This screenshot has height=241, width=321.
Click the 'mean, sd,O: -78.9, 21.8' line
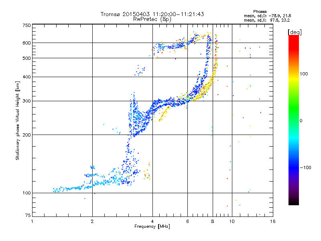click(267, 16)
